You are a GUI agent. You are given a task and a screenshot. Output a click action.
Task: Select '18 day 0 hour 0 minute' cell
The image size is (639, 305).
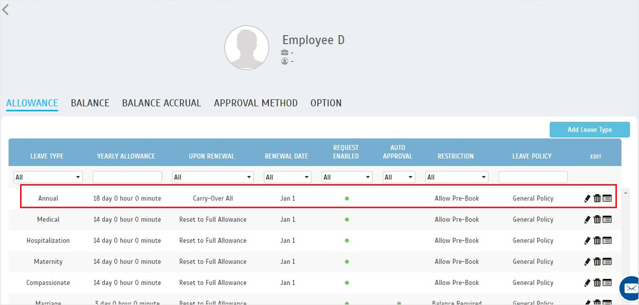coord(127,199)
